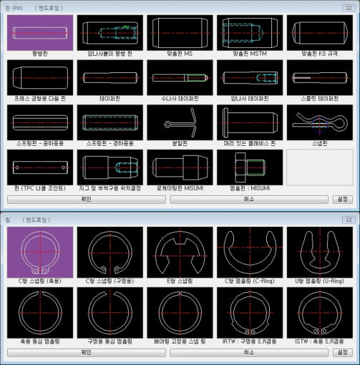Choose the ISTW : 축용 S.R겸용 ring
This screenshot has width=360, height=365.
point(320,313)
